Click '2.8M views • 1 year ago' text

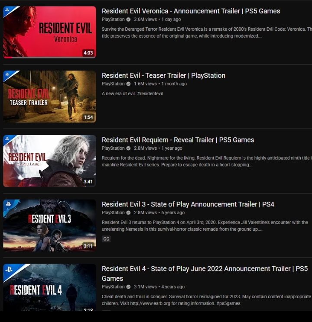point(158,148)
